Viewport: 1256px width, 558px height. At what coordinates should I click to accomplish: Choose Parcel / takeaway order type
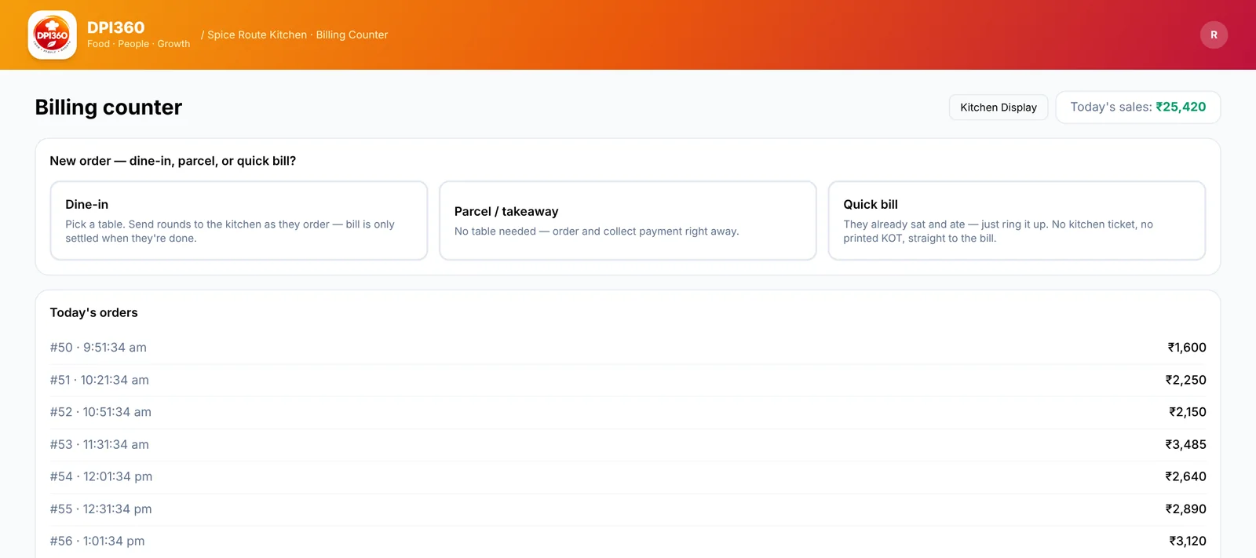pos(628,221)
